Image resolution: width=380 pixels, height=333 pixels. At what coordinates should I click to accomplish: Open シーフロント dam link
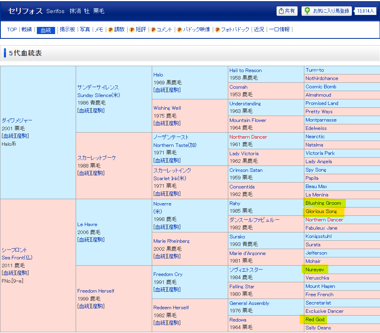click(14, 250)
